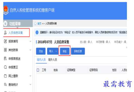Open 其他附表 menu item
Viewport: 134px width, 92px height.
coord(17,50)
